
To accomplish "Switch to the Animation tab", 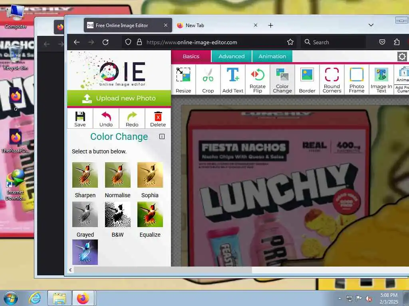I will coord(272,57).
